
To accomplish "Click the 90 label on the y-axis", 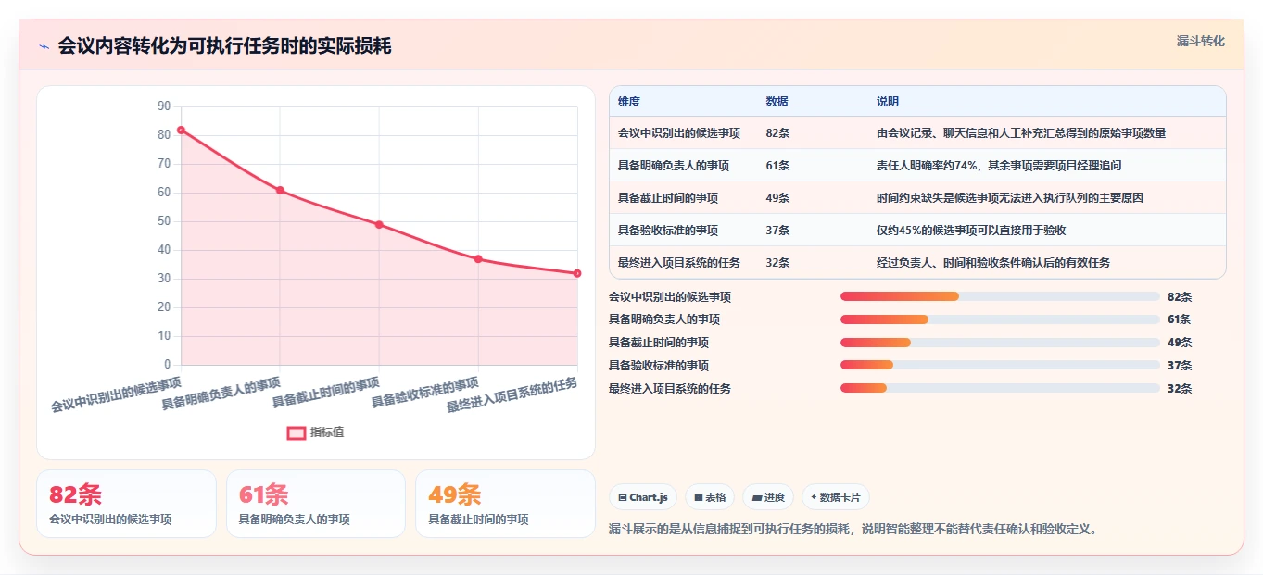I will click(x=164, y=106).
